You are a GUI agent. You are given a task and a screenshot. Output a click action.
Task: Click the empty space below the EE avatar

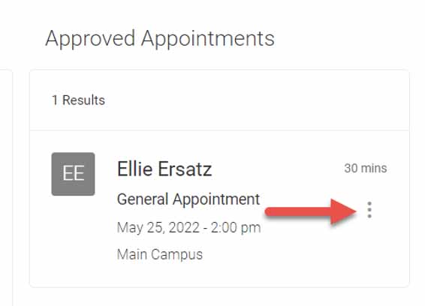pyautogui.click(x=73, y=233)
